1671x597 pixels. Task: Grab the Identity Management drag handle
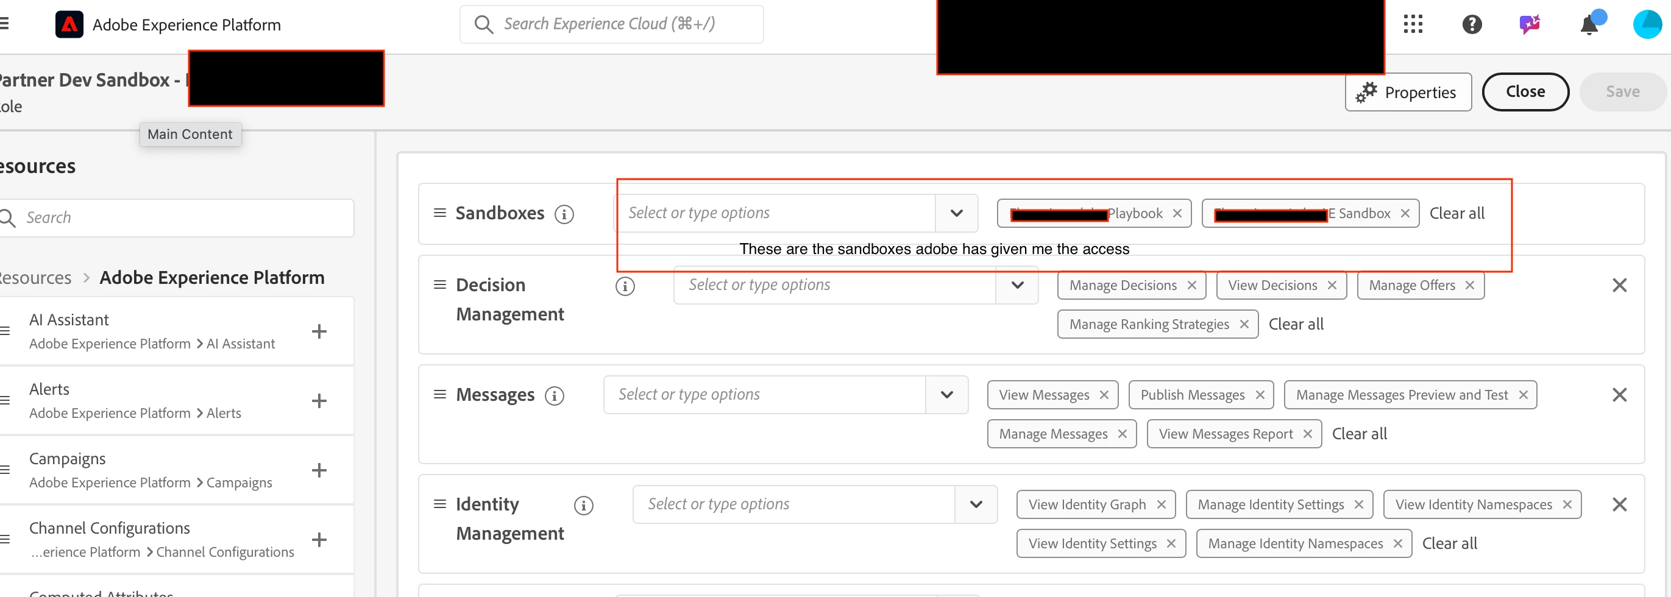pyautogui.click(x=440, y=504)
